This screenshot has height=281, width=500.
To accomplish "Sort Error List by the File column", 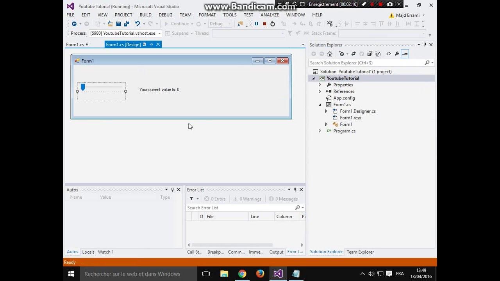I will click(227, 217).
